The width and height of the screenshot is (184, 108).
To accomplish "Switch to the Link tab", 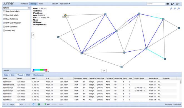I will 13,75.
